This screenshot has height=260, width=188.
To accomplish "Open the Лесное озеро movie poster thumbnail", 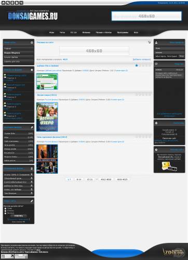I will tap(47, 117).
